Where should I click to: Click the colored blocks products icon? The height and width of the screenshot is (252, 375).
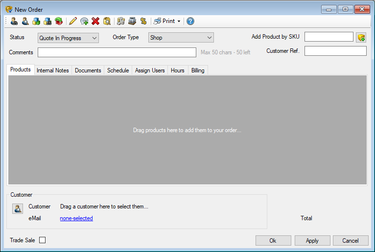pos(36,21)
